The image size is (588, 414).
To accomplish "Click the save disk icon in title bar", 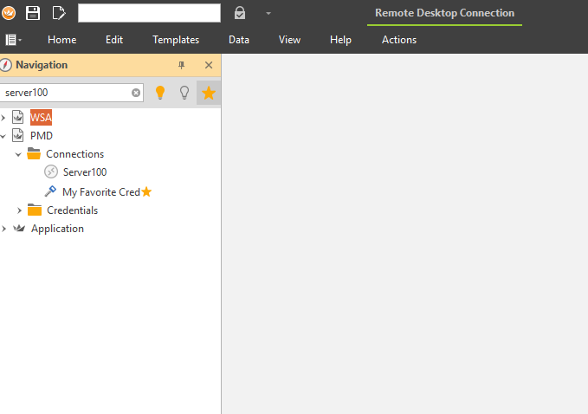I will pyautogui.click(x=33, y=13).
